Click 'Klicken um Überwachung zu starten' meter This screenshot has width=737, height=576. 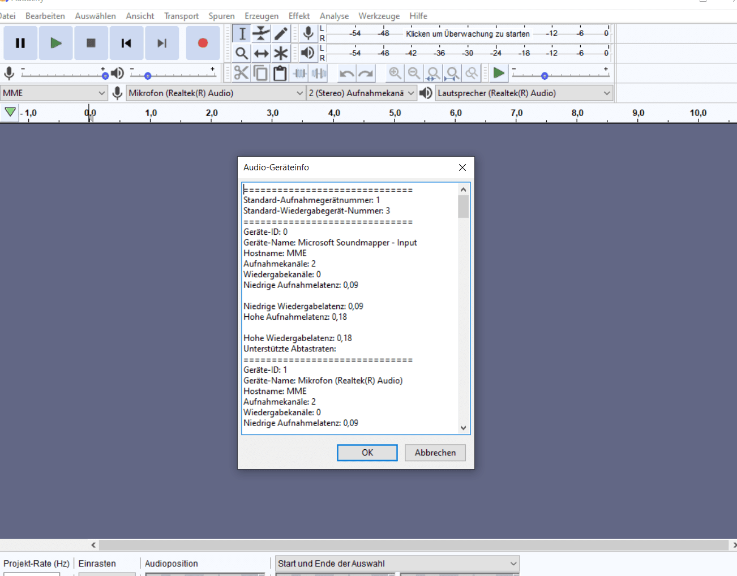[x=468, y=33]
